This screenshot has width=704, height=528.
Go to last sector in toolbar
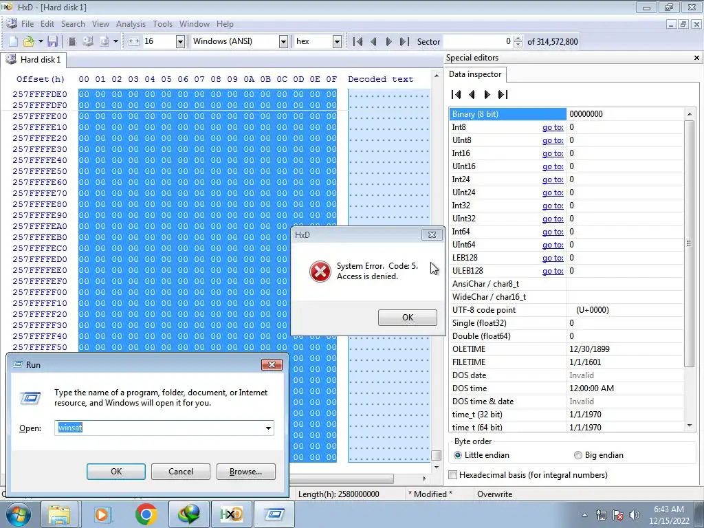[x=404, y=42]
